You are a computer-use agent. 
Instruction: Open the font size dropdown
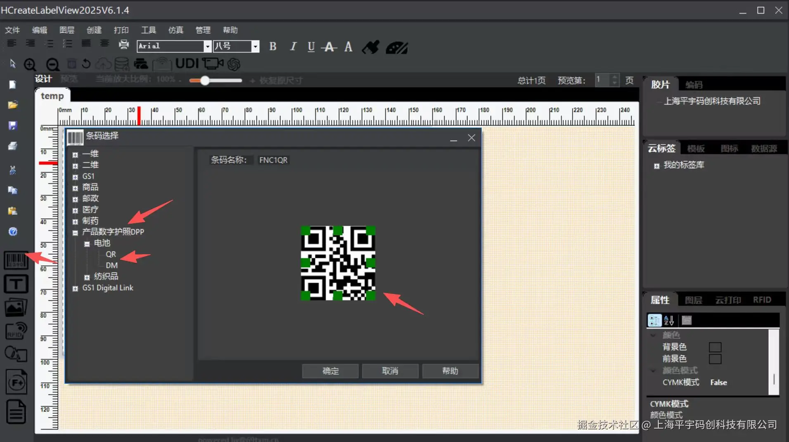(x=256, y=46)
